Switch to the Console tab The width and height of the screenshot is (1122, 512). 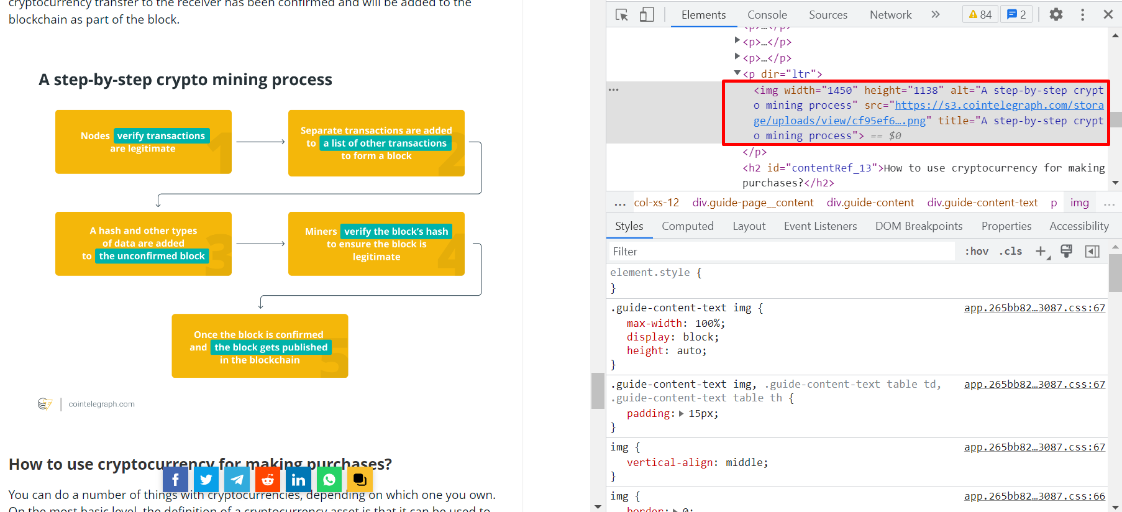pos(767,15)
